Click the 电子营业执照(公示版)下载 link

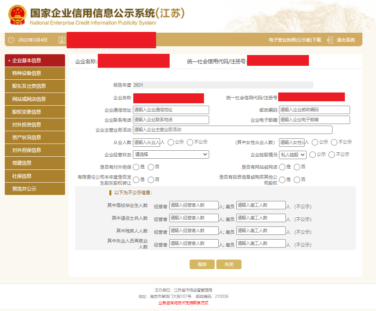click(x=295, y=40)
